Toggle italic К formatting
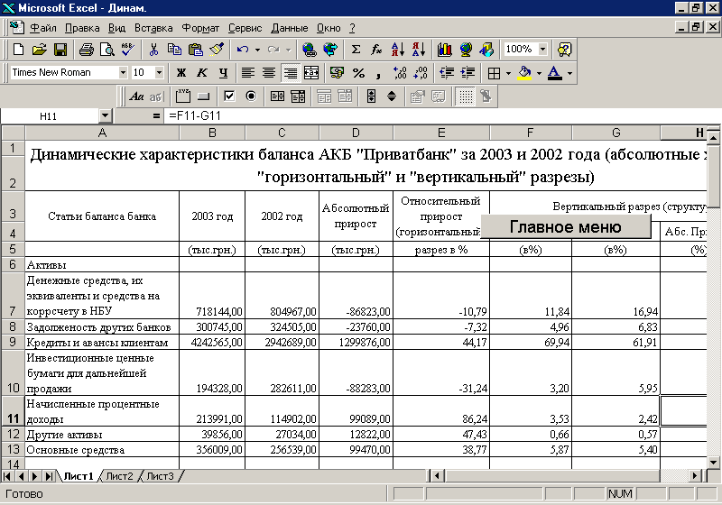 tap(202, 73)
